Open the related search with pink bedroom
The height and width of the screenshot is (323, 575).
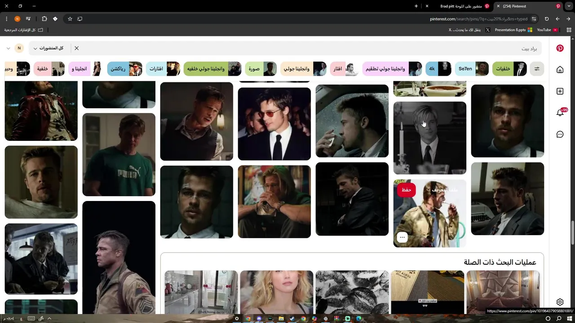click(503, 292)
